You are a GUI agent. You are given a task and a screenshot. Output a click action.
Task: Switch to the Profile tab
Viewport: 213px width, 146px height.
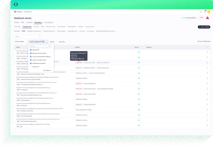click(x=17, y=22)
